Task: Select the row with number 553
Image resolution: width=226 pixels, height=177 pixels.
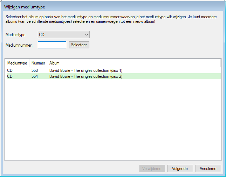Action: click(114, 70)
